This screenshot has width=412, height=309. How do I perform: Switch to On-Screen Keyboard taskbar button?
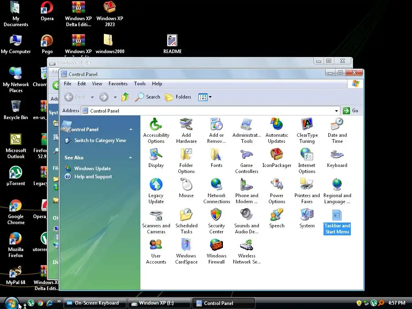pyautogui.click(x=95, y=303)
